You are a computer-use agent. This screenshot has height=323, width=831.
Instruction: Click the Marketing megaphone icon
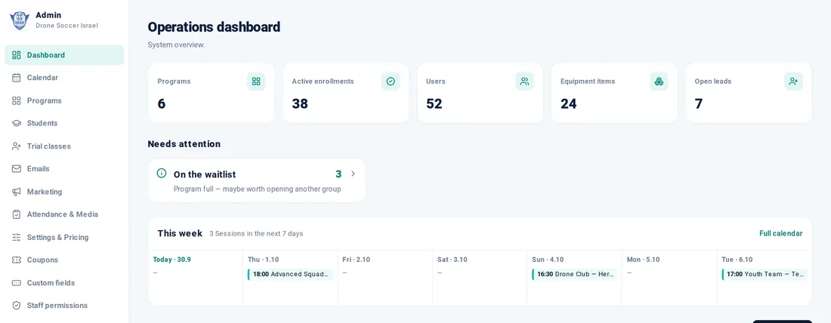[x=17, y=192]
